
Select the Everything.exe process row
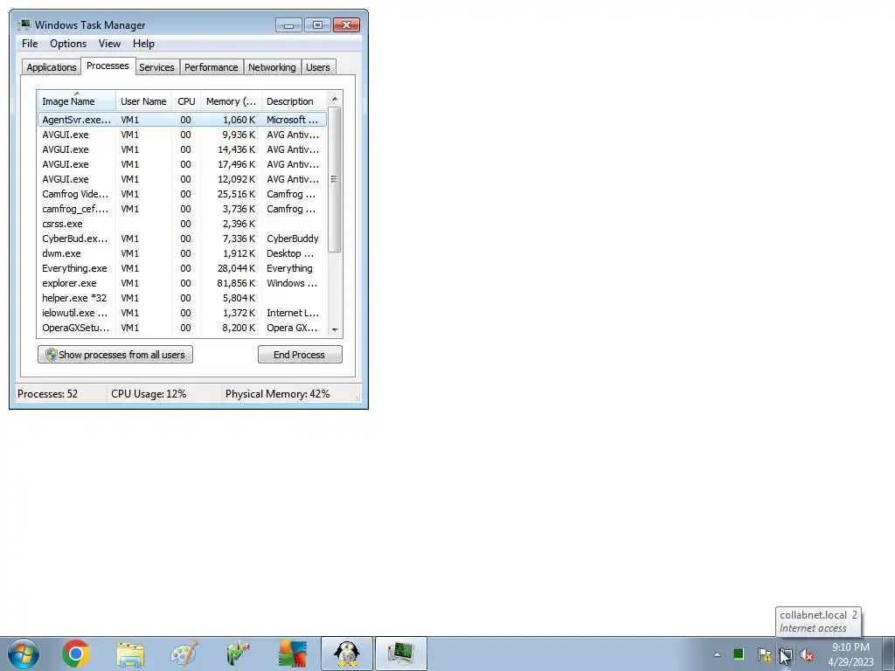[x=182, y=268]
